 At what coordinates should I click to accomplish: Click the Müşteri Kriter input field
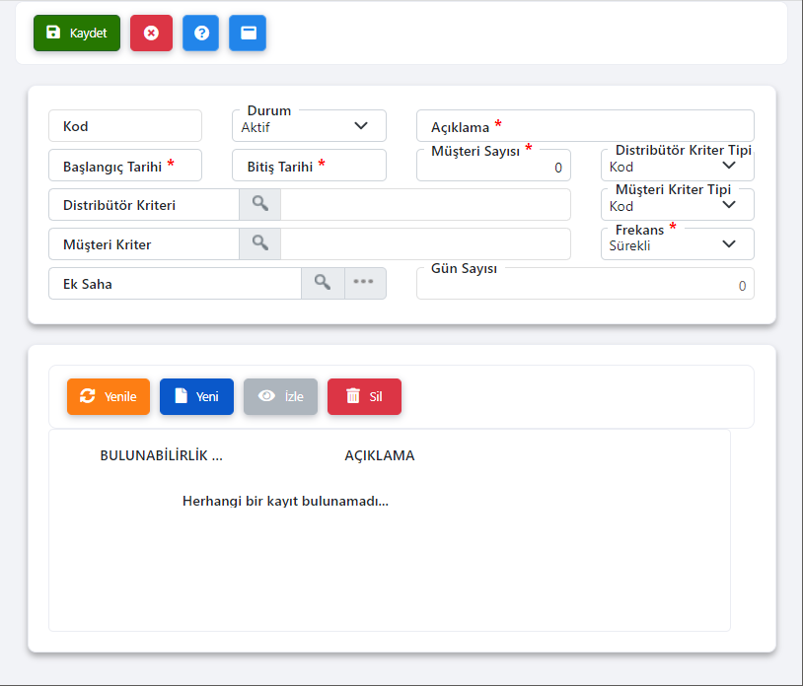point(144,244)
